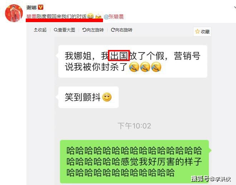Click the 下午10:02 timestamp
The height and width of the screenshot is (185, 236).
134,126
